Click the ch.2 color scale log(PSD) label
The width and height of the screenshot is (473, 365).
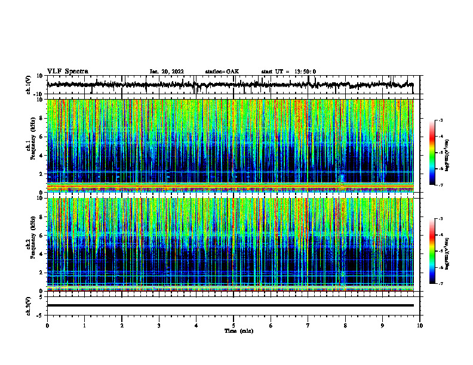click(447, 253)
